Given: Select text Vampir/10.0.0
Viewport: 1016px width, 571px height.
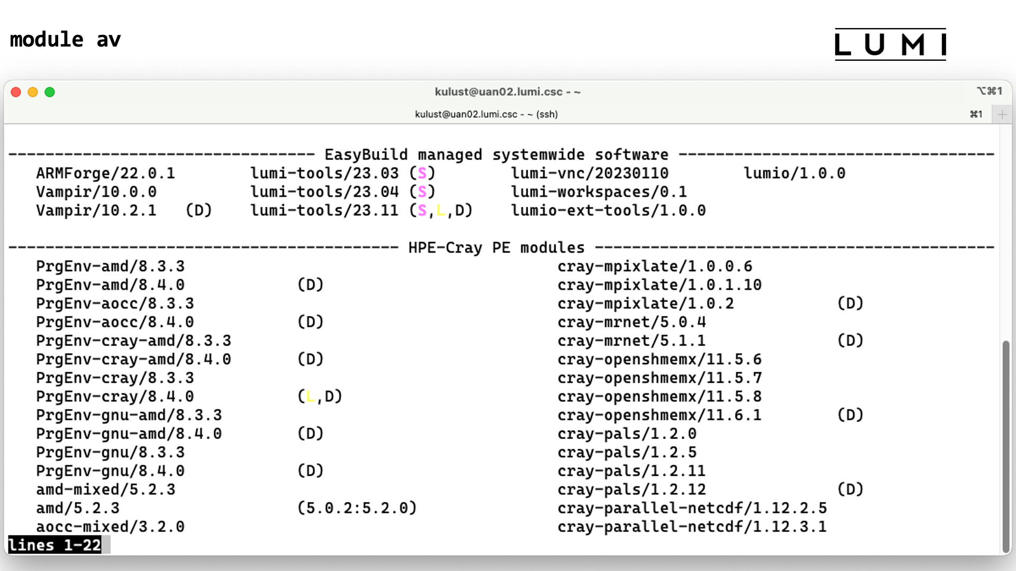Looking at the screenshot, I should (96, 192).
